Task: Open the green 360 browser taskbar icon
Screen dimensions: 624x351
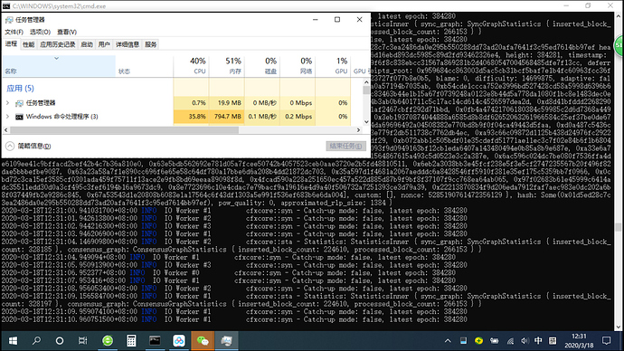Action: point(108,341)
